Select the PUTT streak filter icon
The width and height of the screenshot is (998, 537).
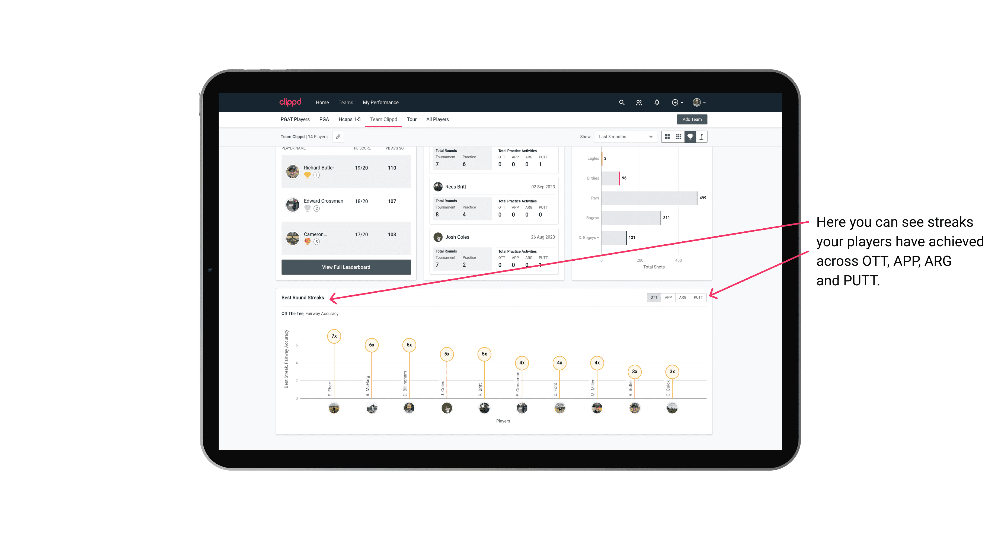pyautogui.click(x=698, y=298)
